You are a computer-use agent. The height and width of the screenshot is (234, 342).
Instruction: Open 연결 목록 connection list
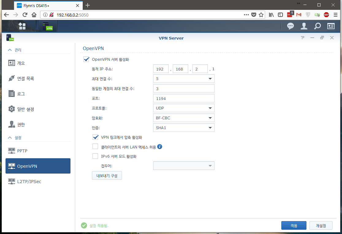point(38,79)
